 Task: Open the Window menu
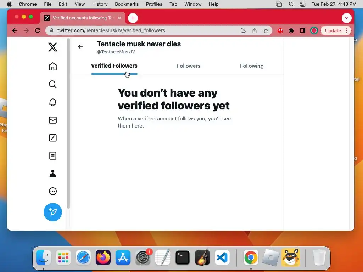pos(193,4)
